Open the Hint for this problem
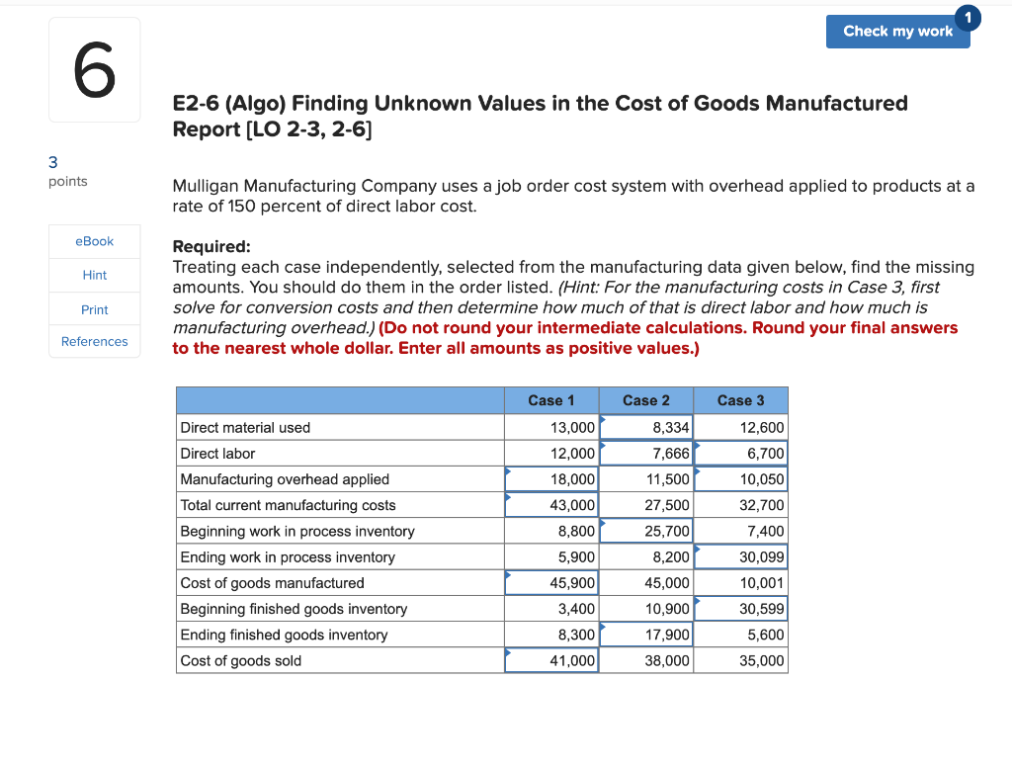 coord(94,274)
